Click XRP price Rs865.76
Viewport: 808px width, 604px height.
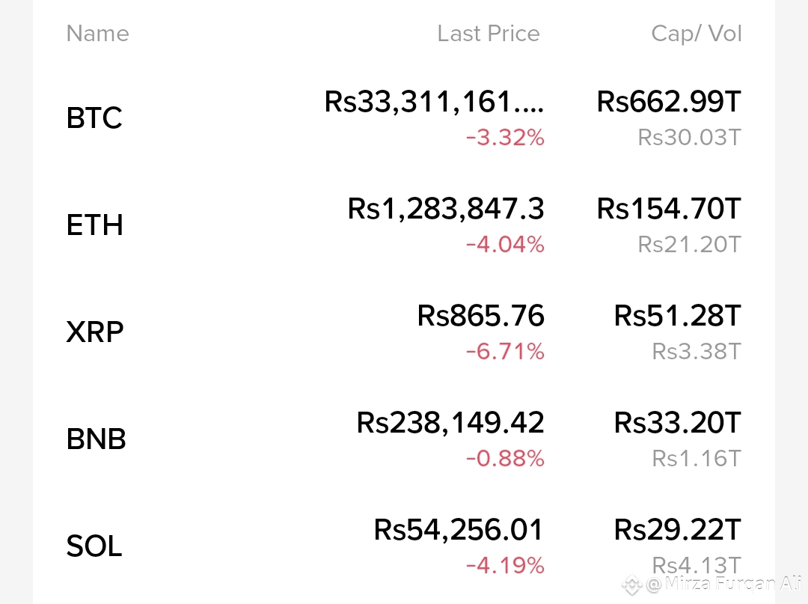(480, 315)
